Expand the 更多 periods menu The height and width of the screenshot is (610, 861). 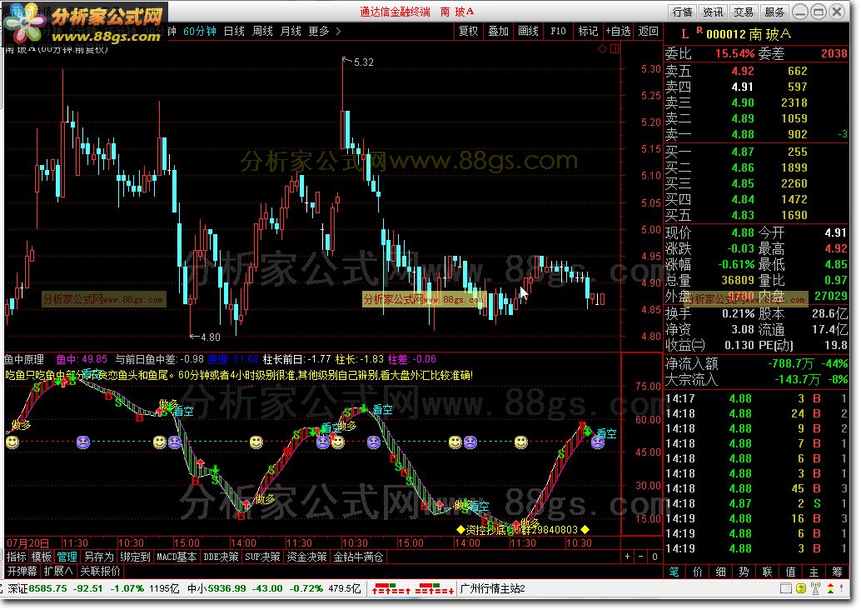point(324,32)
